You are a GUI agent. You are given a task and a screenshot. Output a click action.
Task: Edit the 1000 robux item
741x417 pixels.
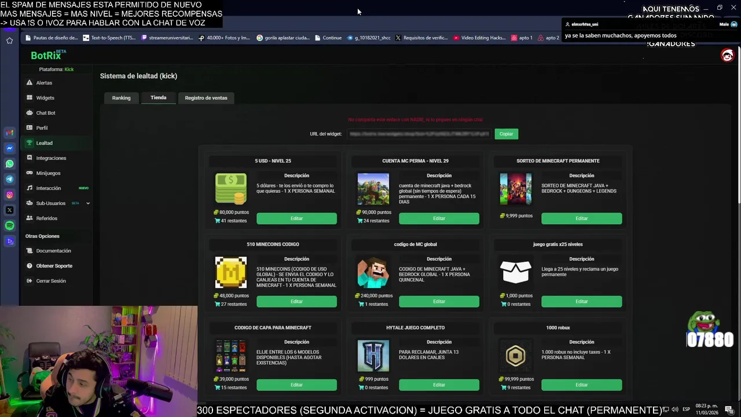coord(581,385)
